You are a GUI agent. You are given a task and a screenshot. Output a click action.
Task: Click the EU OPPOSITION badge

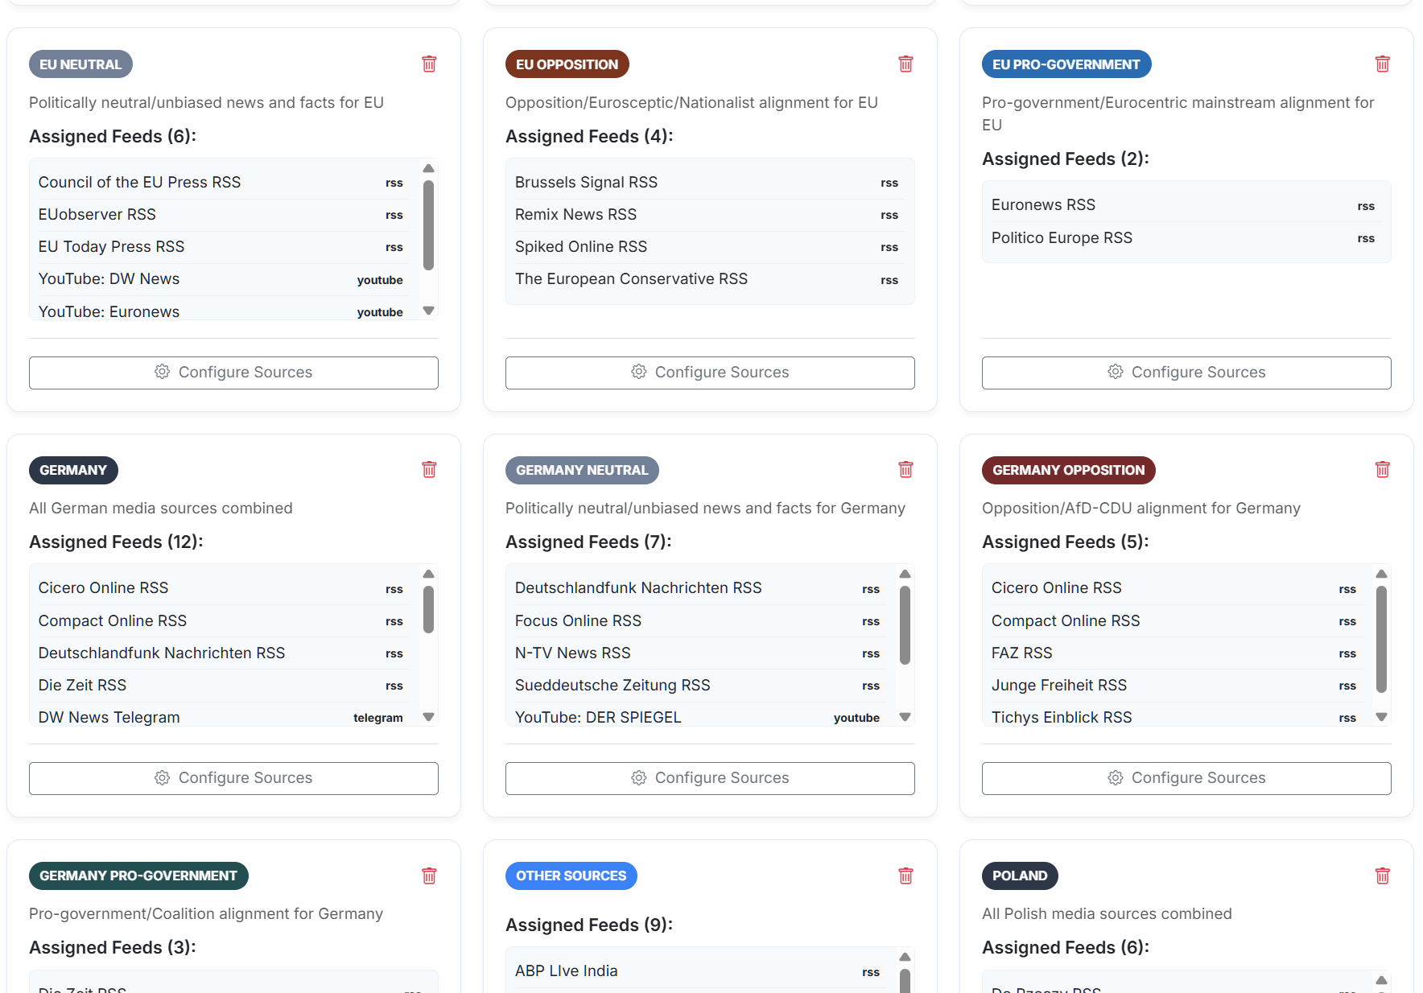tap(567, 64)
